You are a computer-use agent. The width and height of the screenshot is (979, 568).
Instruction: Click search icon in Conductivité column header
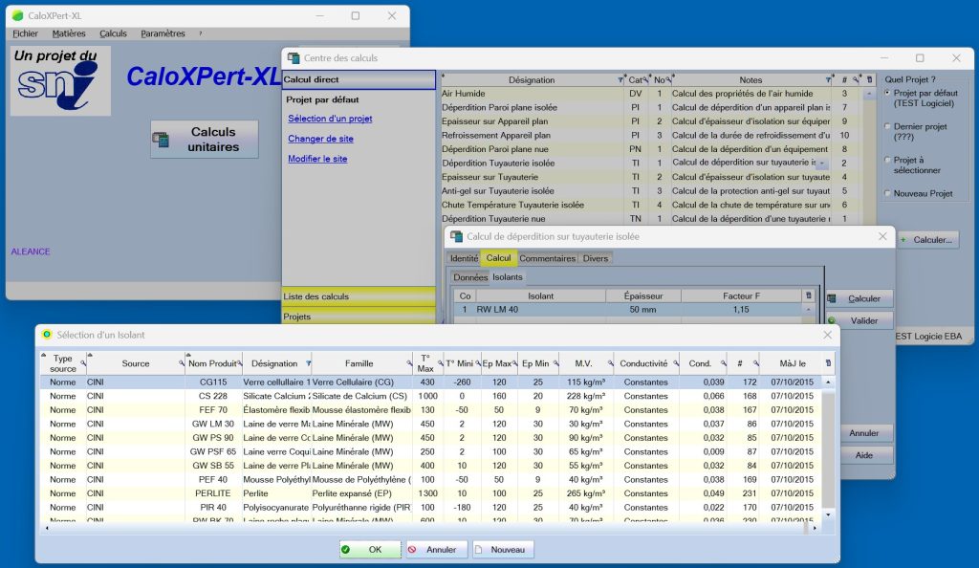pos(675,363)
